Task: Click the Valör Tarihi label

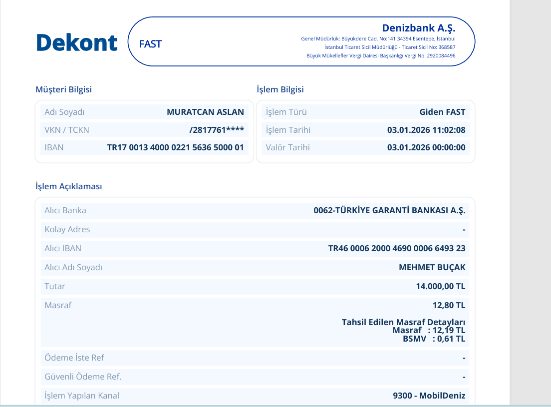Action: pos(288,148)
